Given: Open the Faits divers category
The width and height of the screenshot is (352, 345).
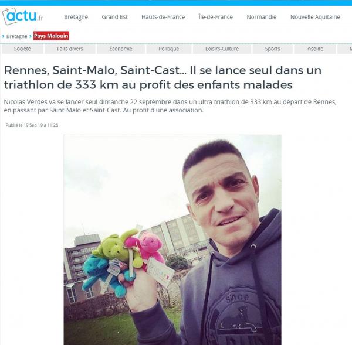Looking at the screenshot, I should pyautogui.click(x=70, y=49).
